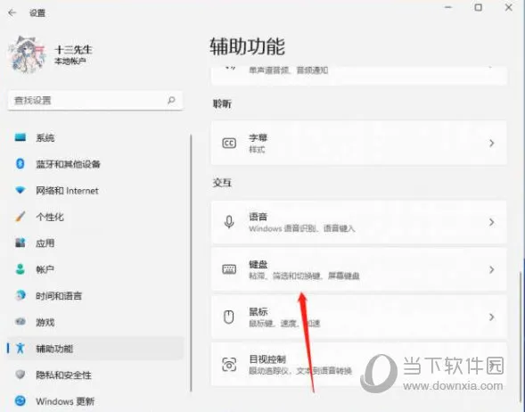Click the 辅助功能 accessibility figure icon
The width and height of the screenshot is (525, 412).
coord(21,348)
